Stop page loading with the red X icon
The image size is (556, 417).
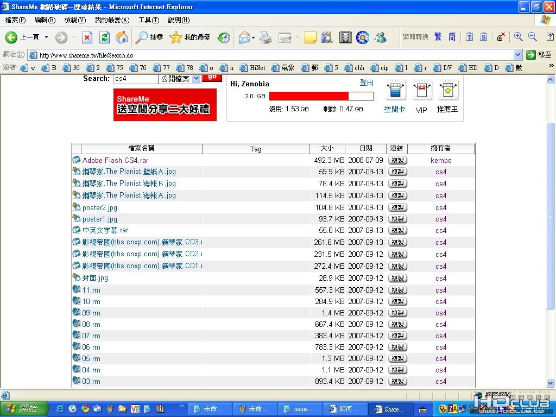pos(87,37)
